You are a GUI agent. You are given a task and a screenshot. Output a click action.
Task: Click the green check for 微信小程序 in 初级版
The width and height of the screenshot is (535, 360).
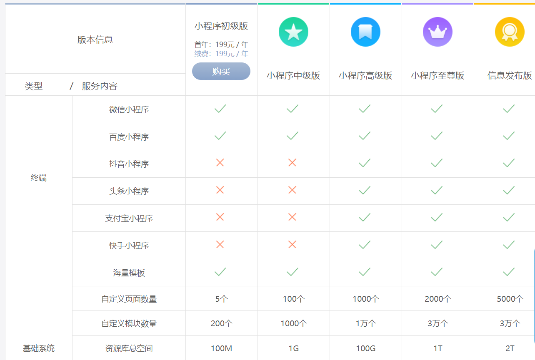(x=220, y=109)
